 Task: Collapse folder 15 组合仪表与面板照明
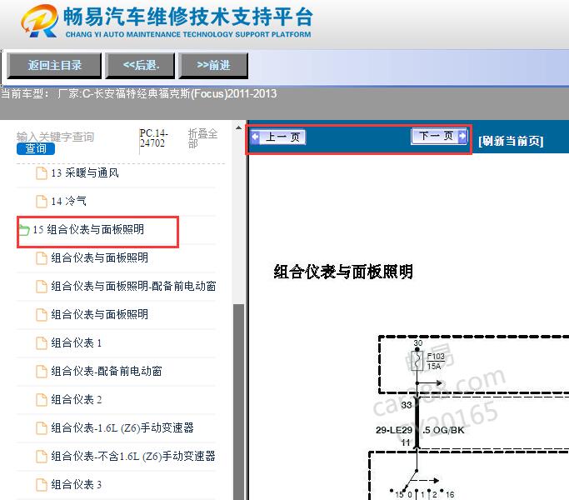click(88, 229)
